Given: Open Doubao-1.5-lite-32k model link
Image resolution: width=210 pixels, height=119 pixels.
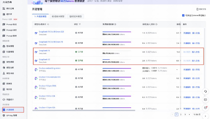Looking at the screenshot, I should pyautogui.click(x=47, y=96).
